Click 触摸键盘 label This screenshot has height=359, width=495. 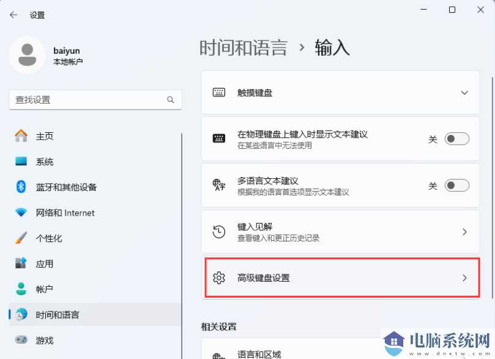[x=255, y=93]
